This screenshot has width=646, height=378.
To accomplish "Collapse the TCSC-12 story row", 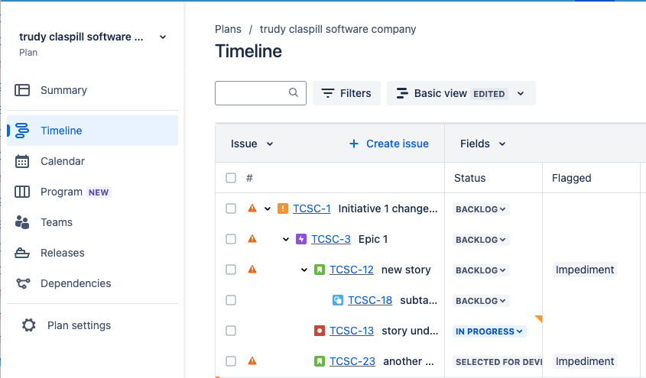I will coord(304,270).
